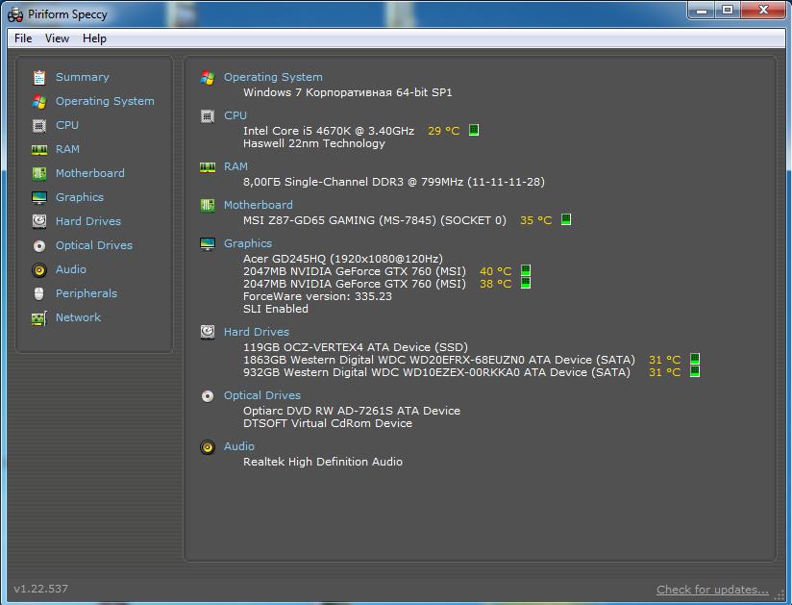Viewport: 792px width, 605px height.
Task: Click the Optiarc DVD RW AD-7261S entry
Action: coord(352,411)
